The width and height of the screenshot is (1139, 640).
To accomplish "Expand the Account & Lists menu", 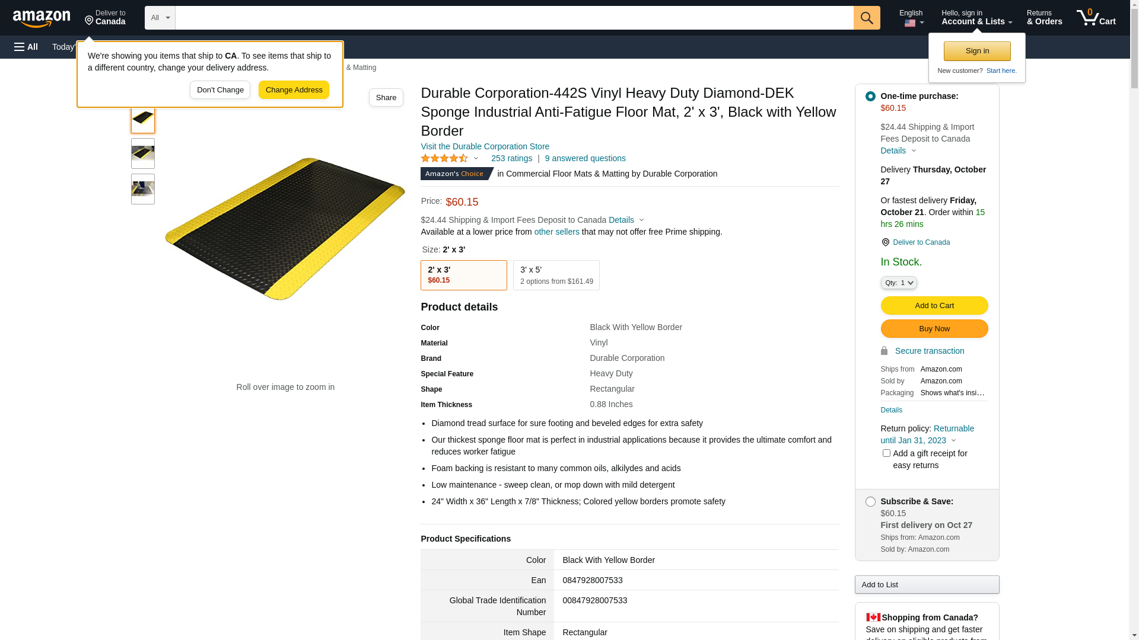I will (976, 18).
